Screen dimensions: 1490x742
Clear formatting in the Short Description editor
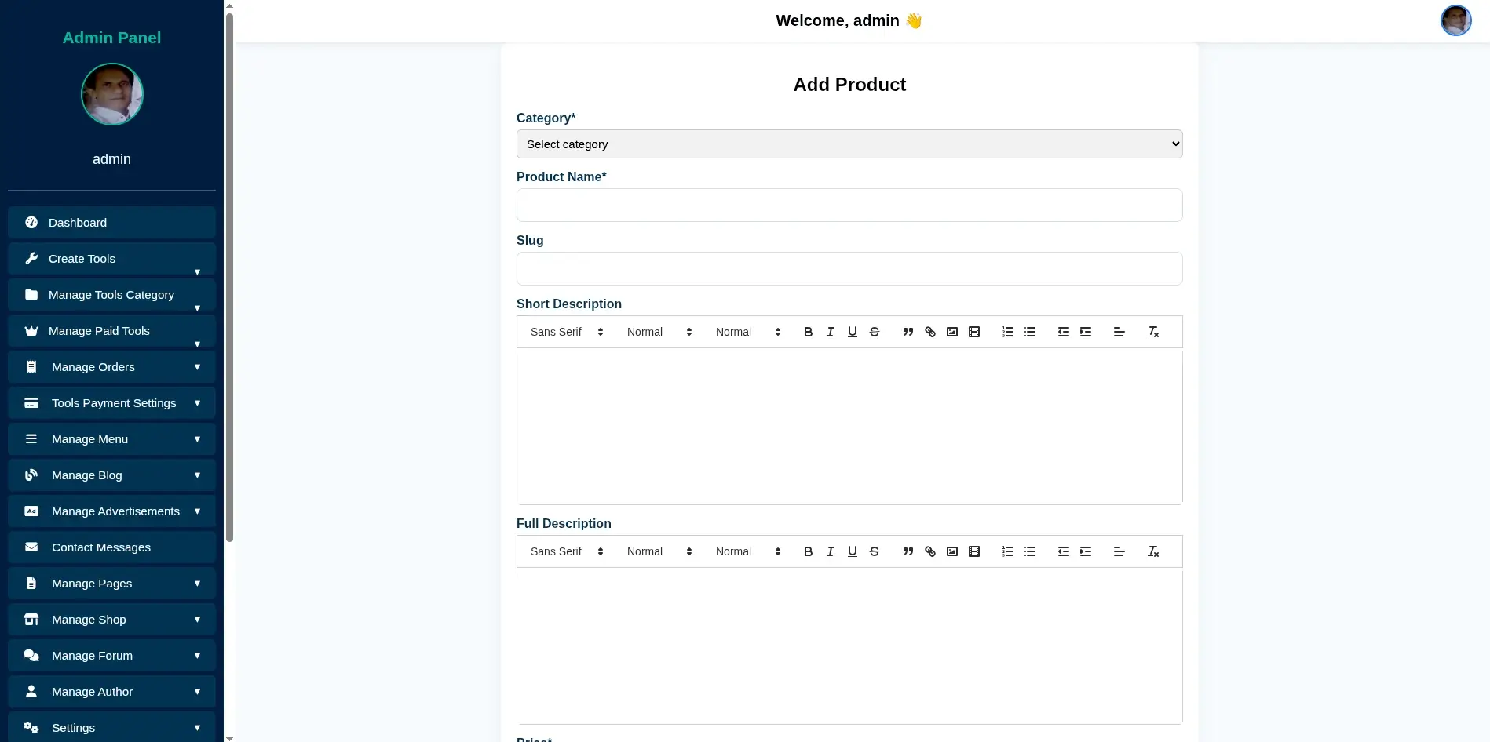coord(1153,332)
